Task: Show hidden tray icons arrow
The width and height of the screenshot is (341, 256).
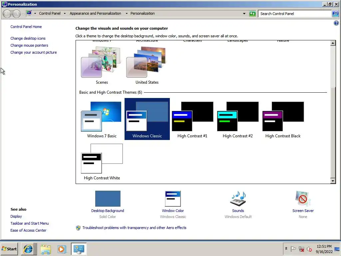Action: tap(286, 249)
